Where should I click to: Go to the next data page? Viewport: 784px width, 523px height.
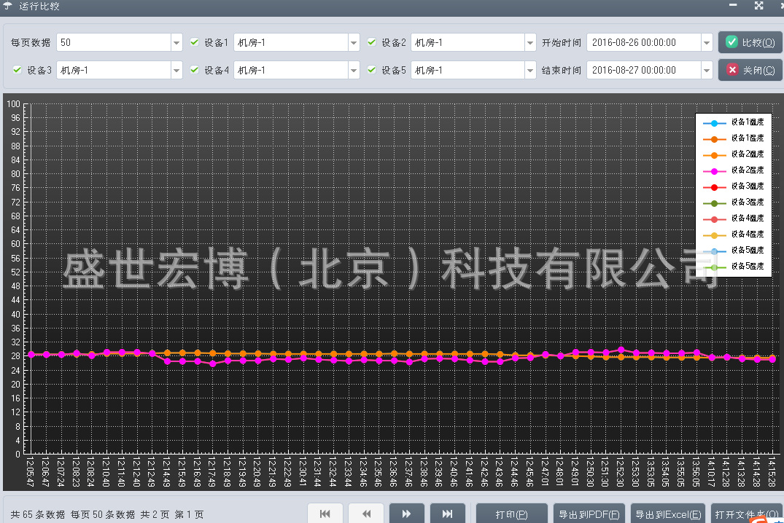(x=406, y=514)
